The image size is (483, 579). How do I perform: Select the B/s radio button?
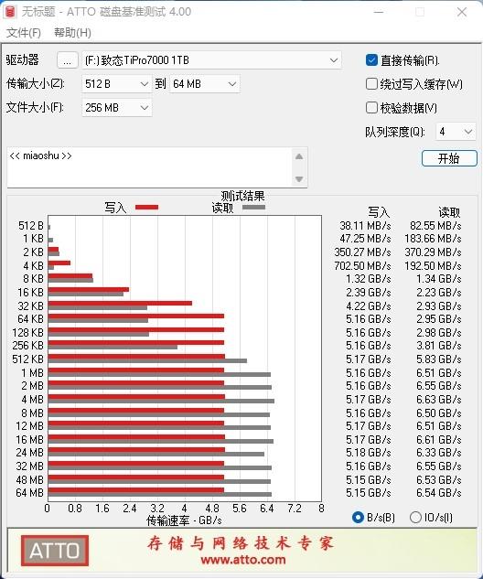(358, 517)
